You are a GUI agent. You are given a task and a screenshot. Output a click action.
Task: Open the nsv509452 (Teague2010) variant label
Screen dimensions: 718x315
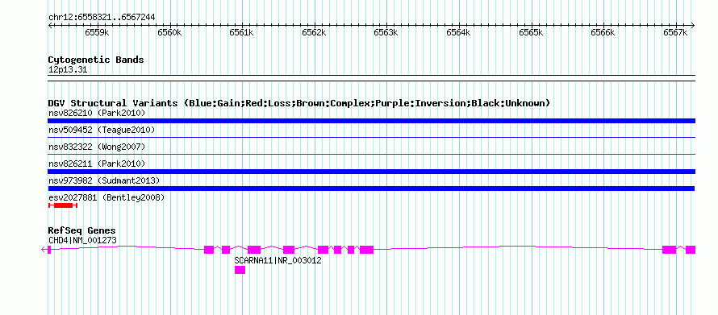click(102, 131)
